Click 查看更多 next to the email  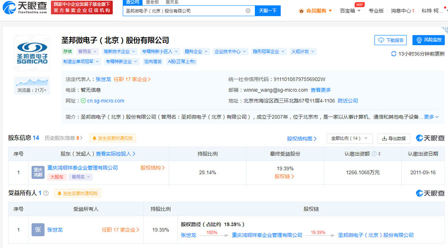[x=321, y=90]
